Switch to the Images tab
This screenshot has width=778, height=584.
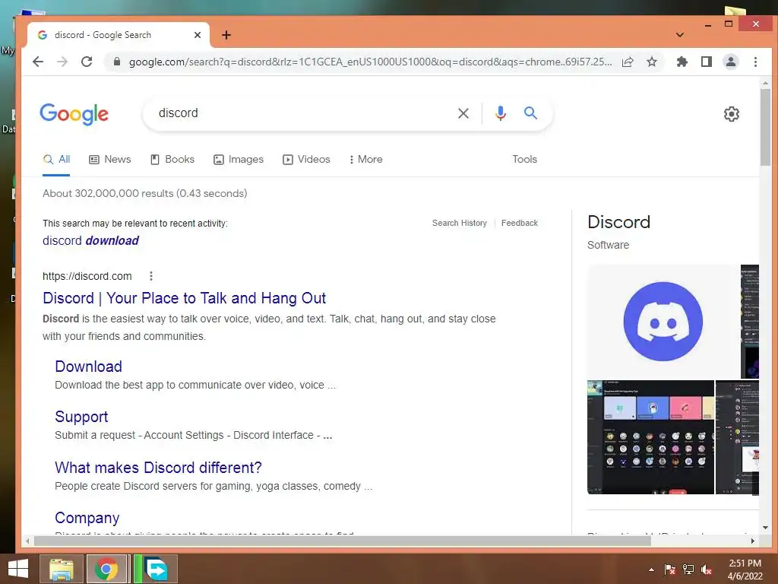[x=238, y=160]
